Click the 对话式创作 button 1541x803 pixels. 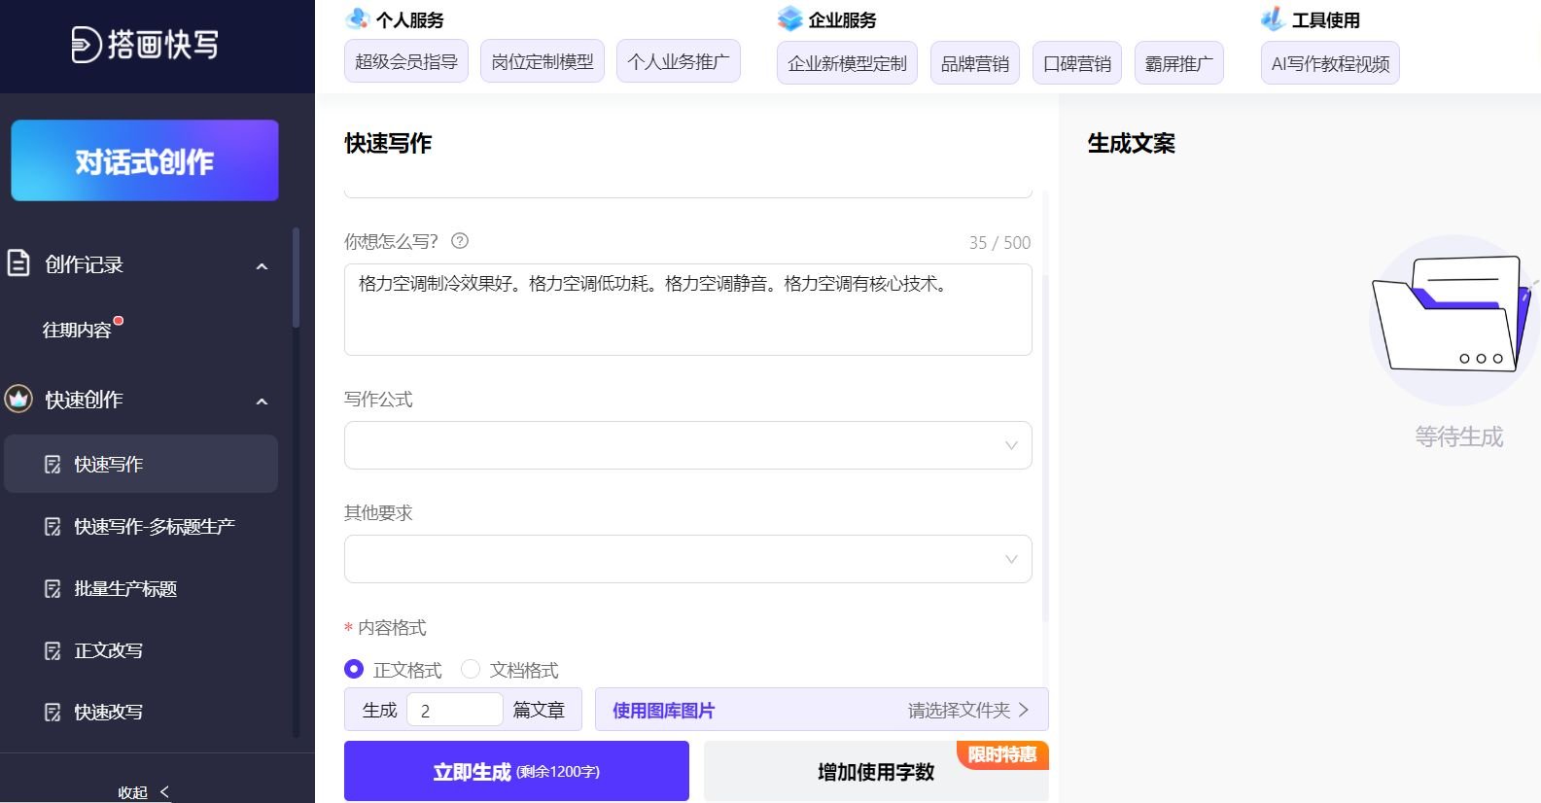coord(145,160)
